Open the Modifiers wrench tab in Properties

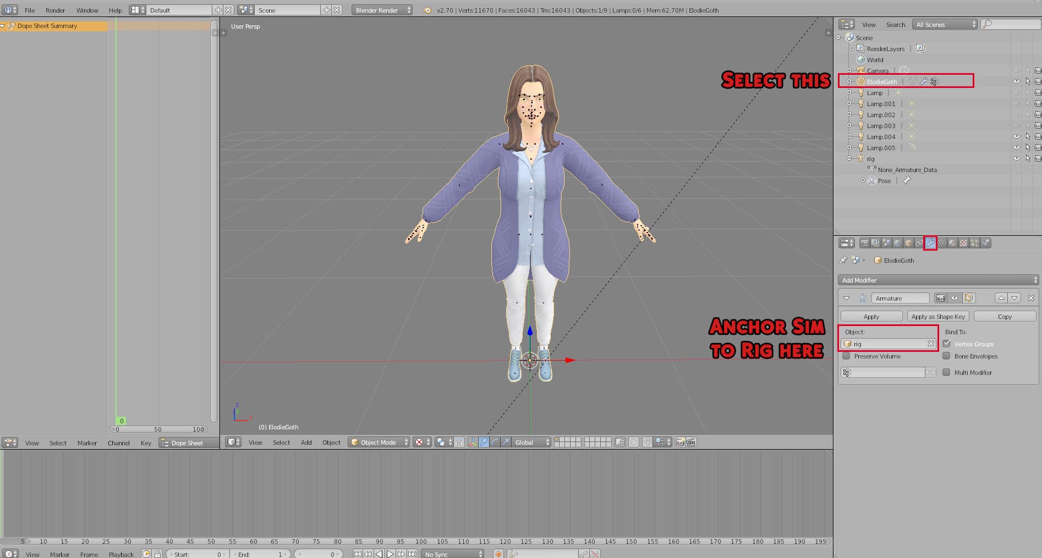[x=930, y=243]
